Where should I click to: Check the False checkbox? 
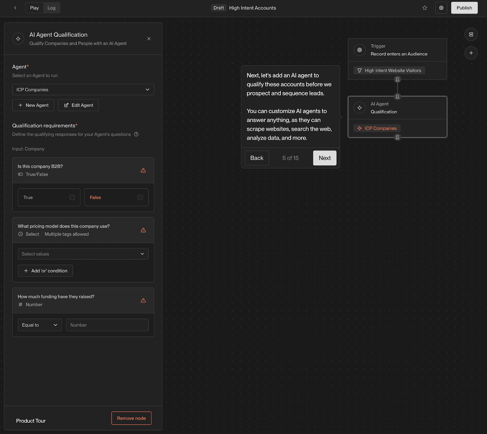(140, 197)
